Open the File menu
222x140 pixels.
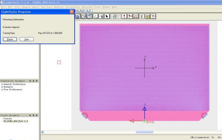tap(3, 7)
